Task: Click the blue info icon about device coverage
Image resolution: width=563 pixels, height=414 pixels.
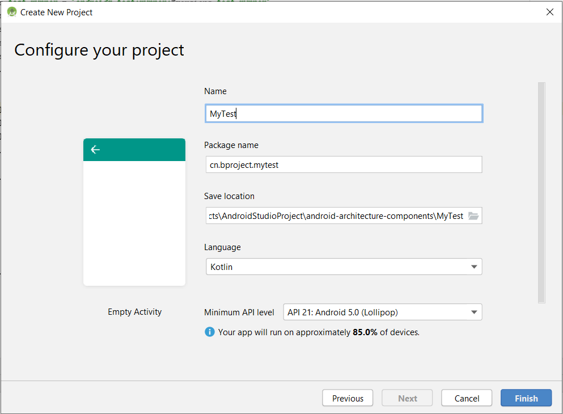Action: click(x=209, y=332)
